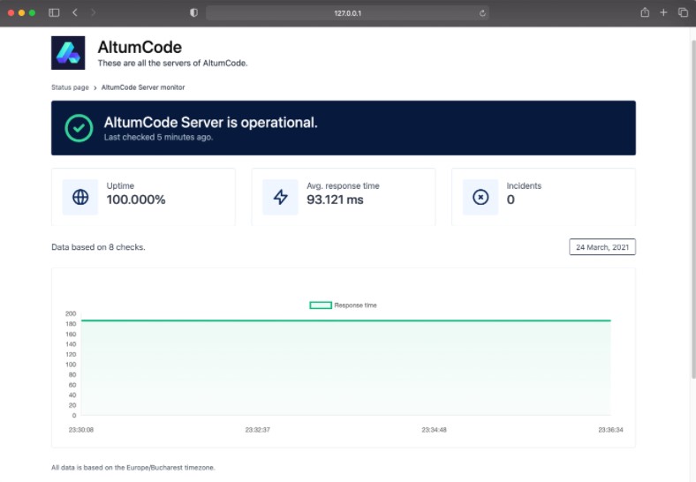Click the breadcrumb chevron separator
This screenshot has height=482, width=696.
coord(95,88)
